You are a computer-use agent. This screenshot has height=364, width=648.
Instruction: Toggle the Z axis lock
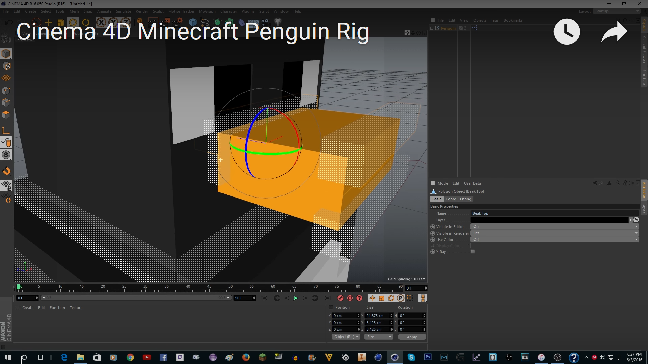pos(125,22)
